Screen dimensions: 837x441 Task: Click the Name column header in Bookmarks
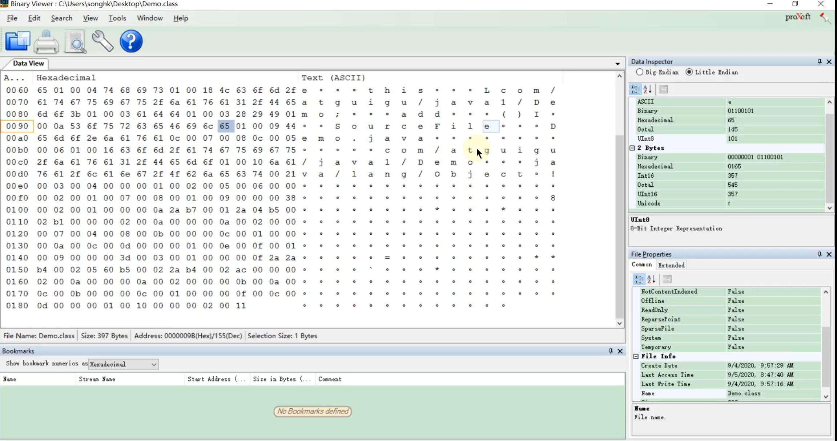pyautogui.click(x=38, y=379)
